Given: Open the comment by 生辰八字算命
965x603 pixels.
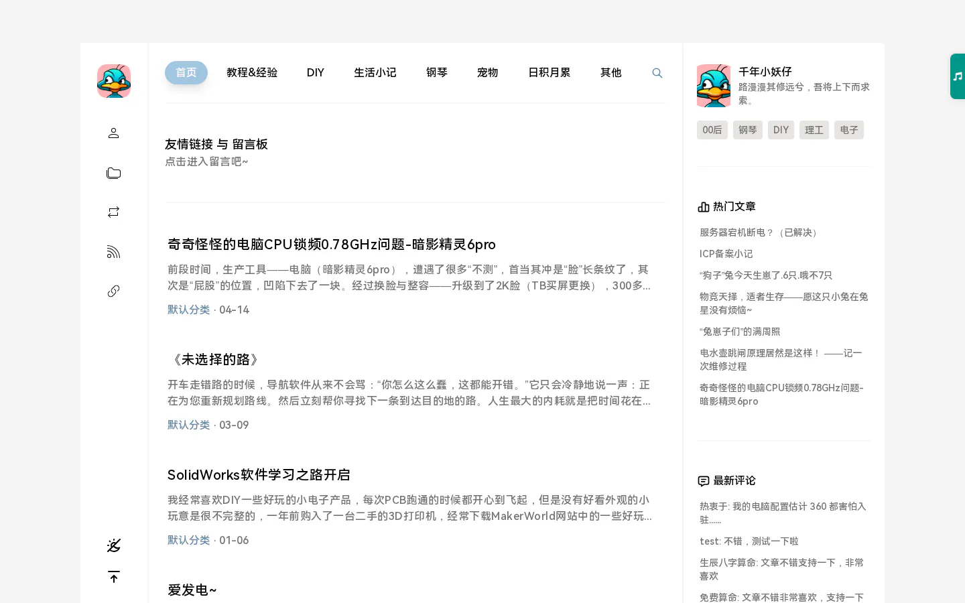Looking at the screenshot, I should tap(782, 569).
